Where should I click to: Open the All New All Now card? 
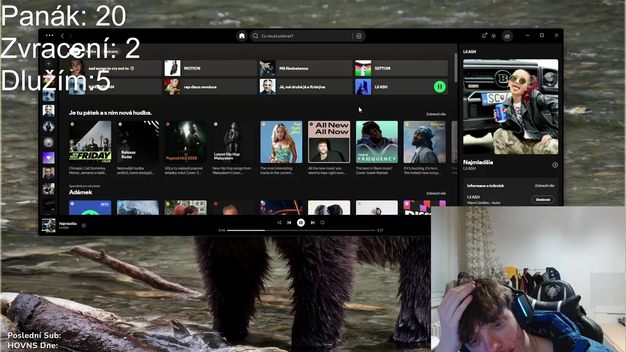(329, 148)
